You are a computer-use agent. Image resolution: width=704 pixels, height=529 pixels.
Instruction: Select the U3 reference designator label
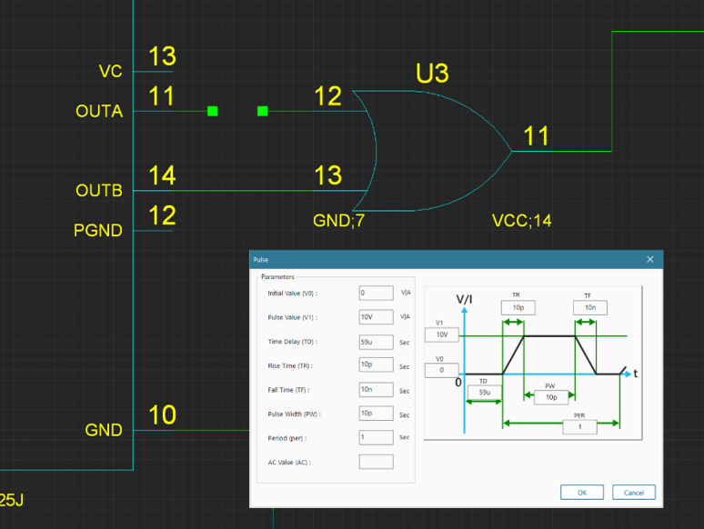[432, 73]
